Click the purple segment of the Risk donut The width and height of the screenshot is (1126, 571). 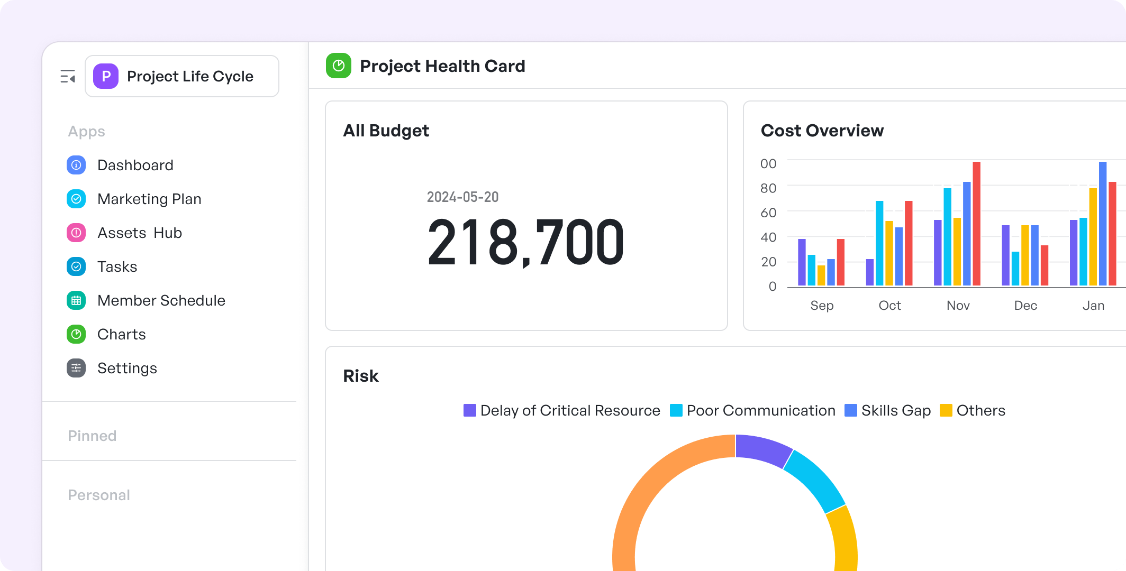click(762, 449)
